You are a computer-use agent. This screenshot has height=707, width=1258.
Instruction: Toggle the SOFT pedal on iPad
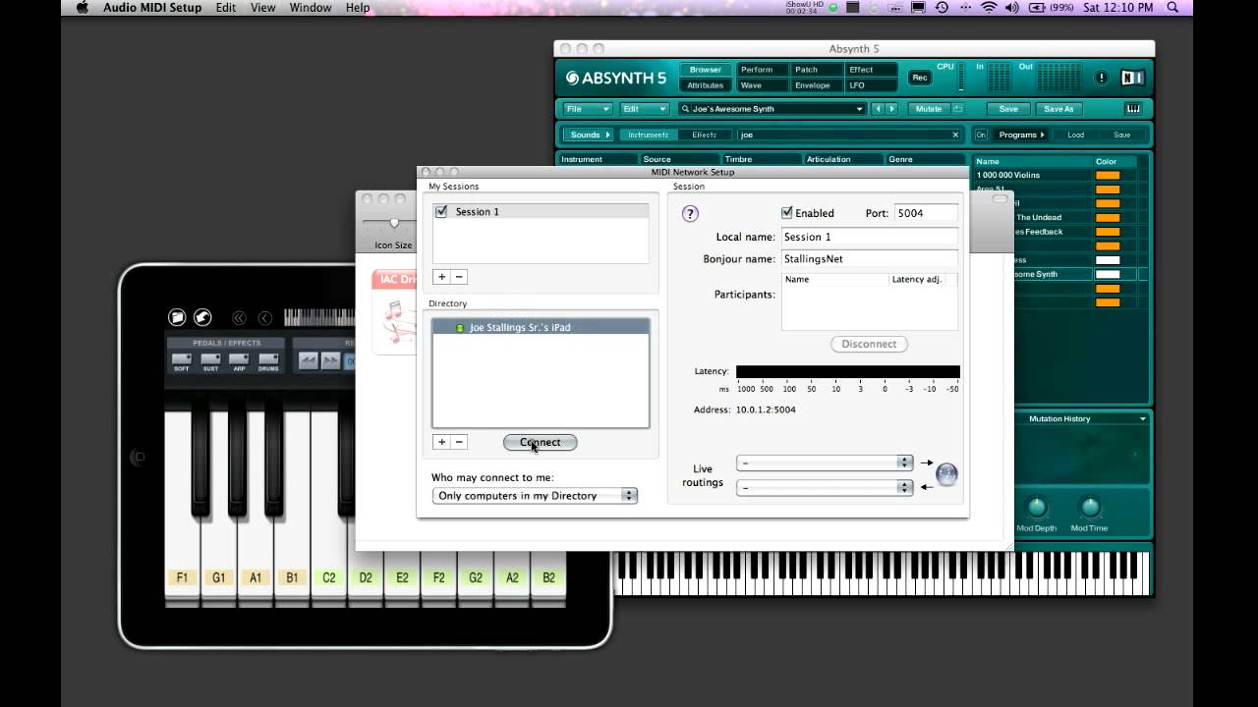182,361
